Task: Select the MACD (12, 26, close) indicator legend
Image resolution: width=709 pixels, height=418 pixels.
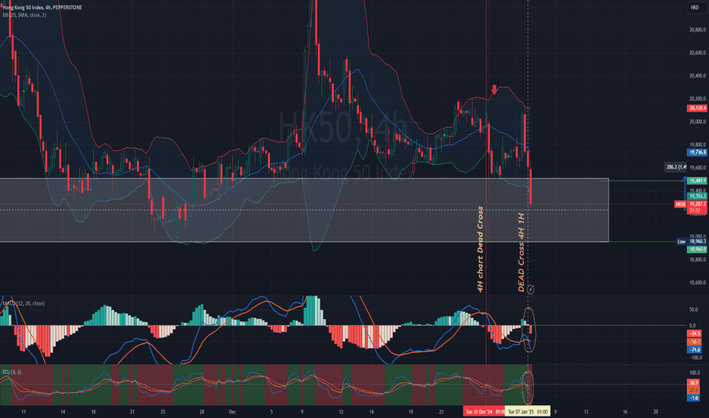Action: pos(23,303)
